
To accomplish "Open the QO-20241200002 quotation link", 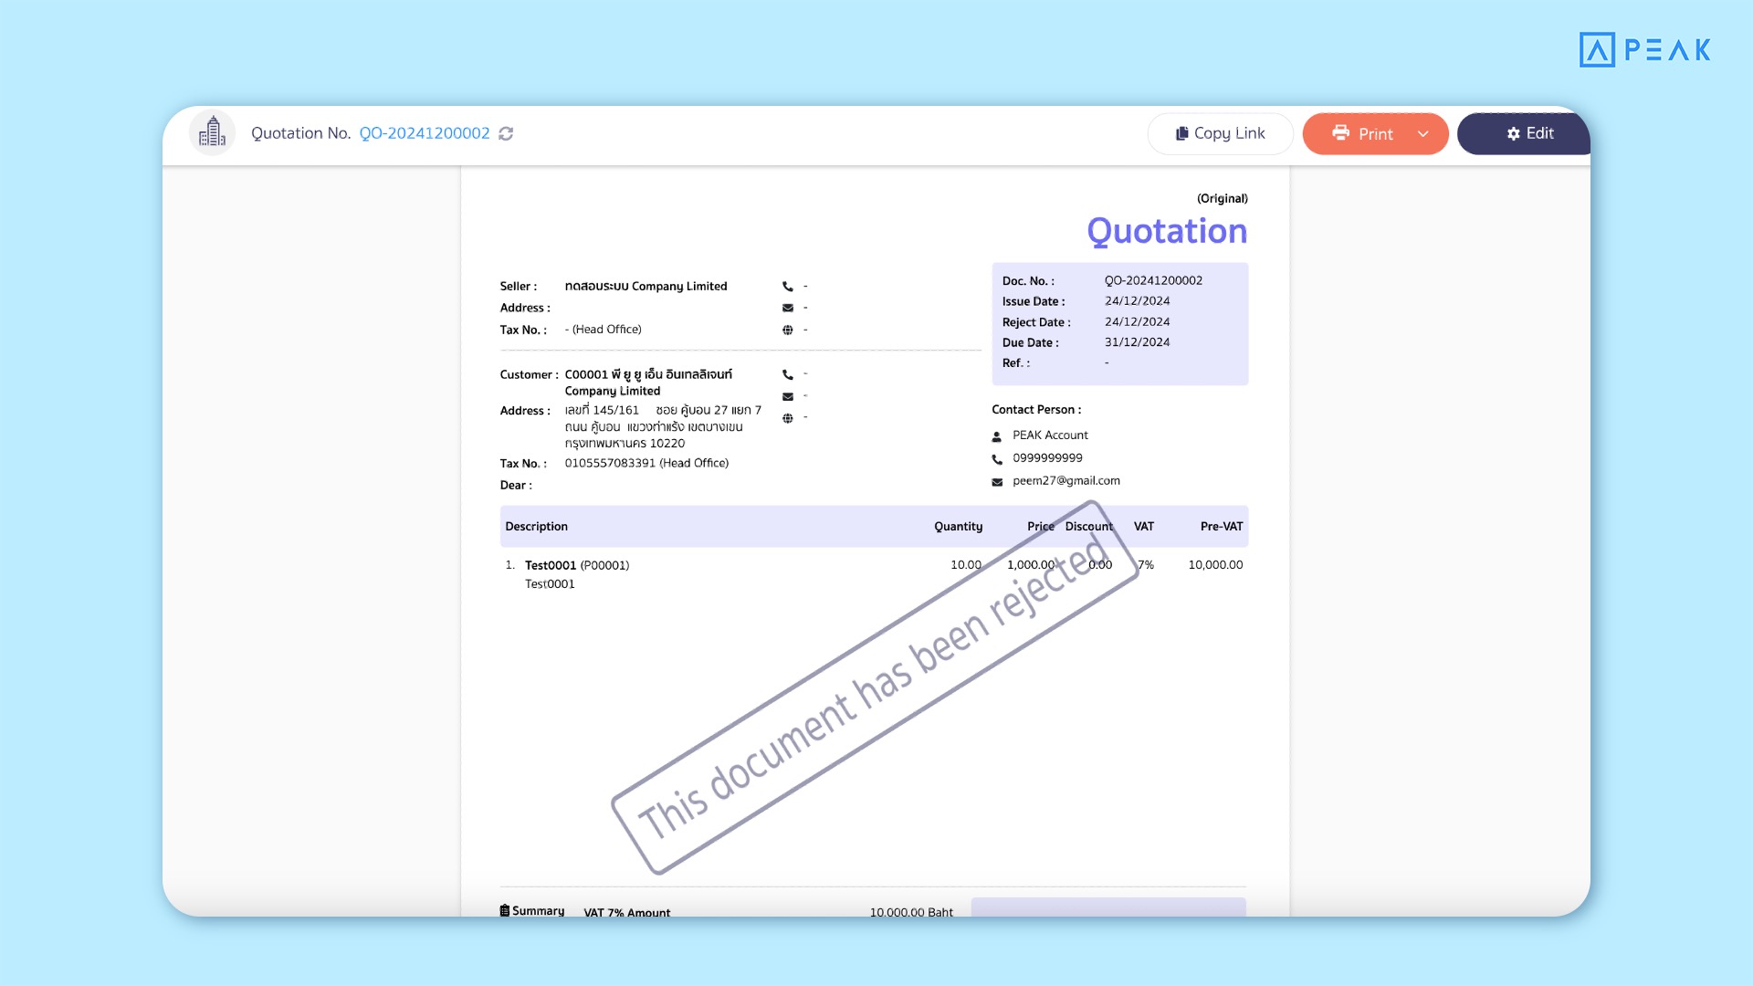I will pyautogui.click(x=424, y=133).
